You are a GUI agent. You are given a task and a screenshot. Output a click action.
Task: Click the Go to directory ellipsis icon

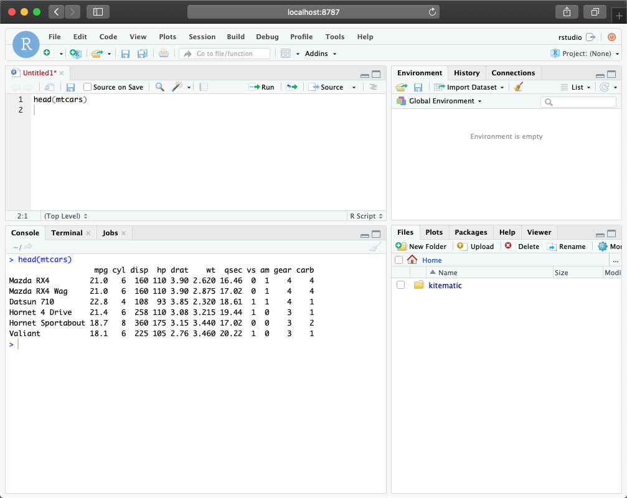pyautogui.click(x=615, y=261)
